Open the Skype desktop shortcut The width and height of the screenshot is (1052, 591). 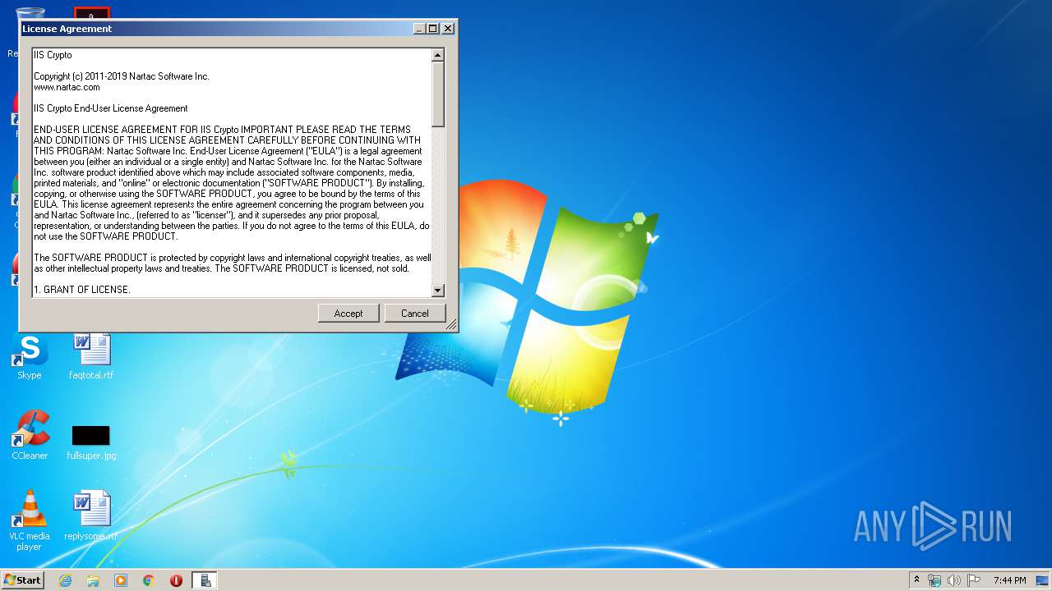30,356
